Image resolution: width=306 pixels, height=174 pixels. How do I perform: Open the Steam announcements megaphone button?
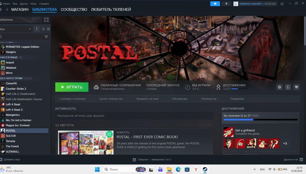215,4
